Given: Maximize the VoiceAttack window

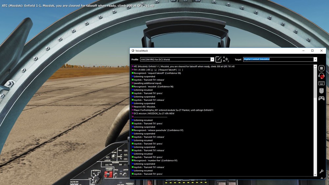Looking at the screenshot, I should point(312,51).
